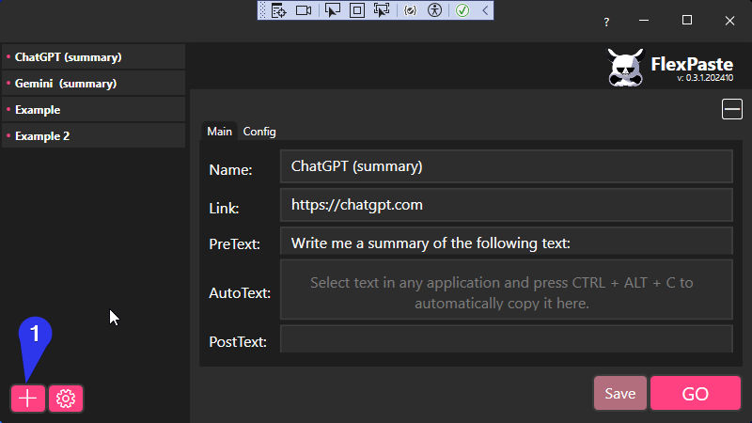The width and height of the screenshot is (752, 423).
Task: Select Gemini (summary) in the list
Action: (x=93, y=84)
